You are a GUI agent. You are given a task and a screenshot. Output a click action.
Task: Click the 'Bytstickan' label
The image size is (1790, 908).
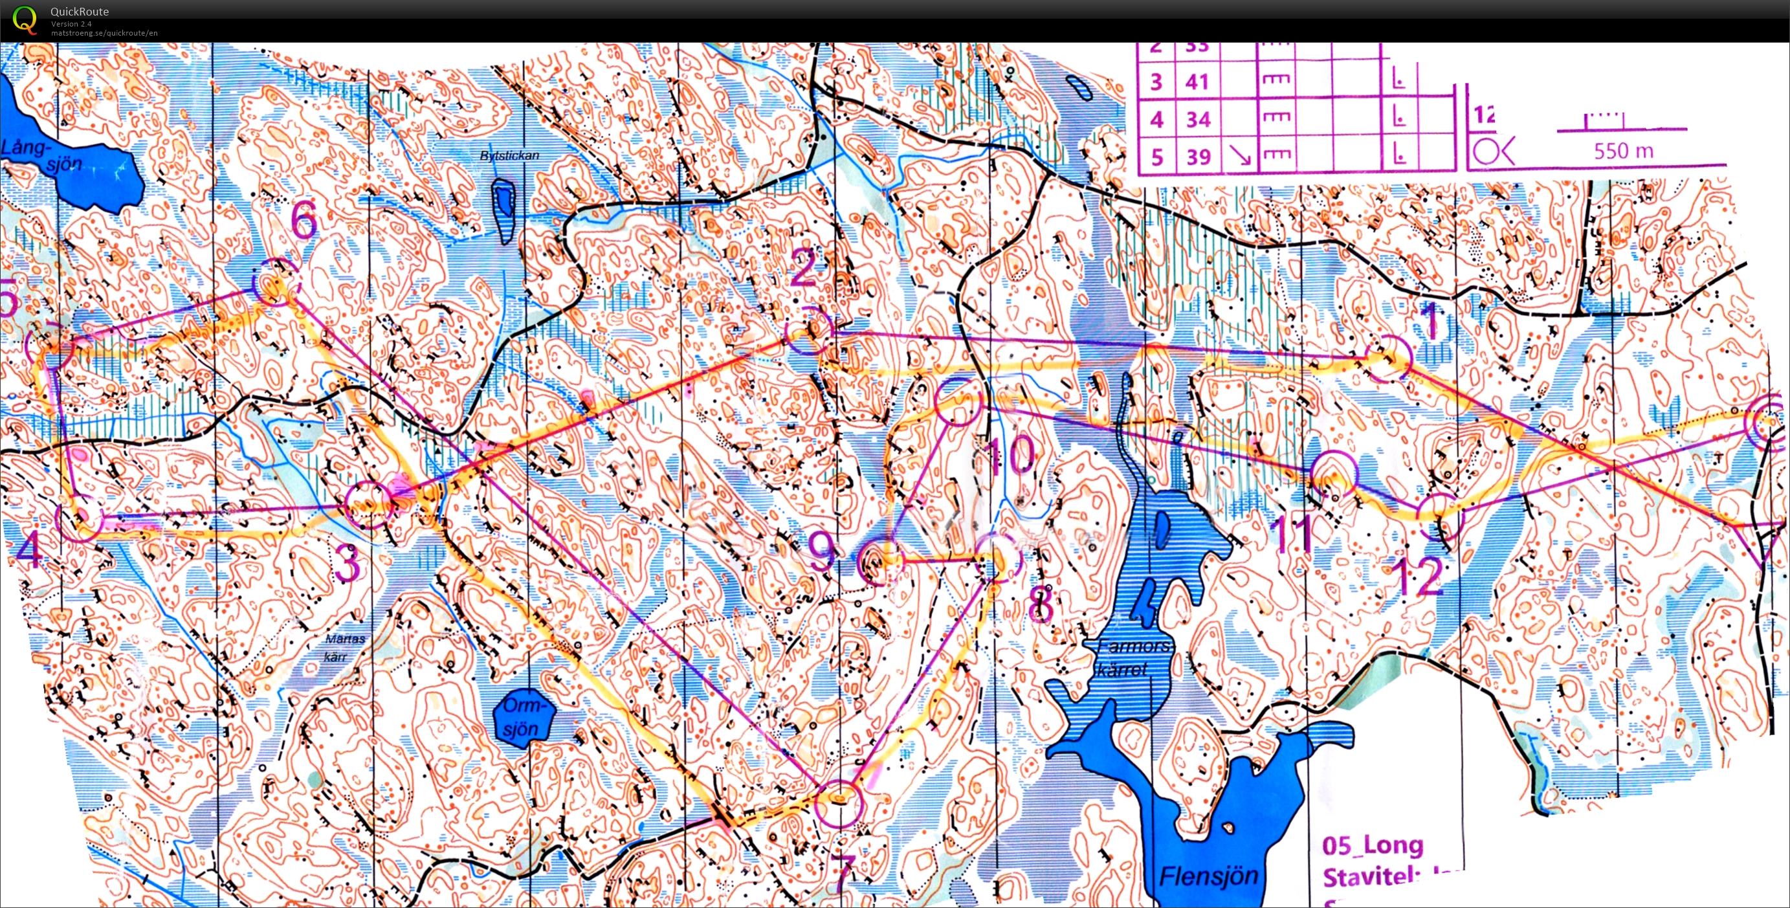(509, 155)
